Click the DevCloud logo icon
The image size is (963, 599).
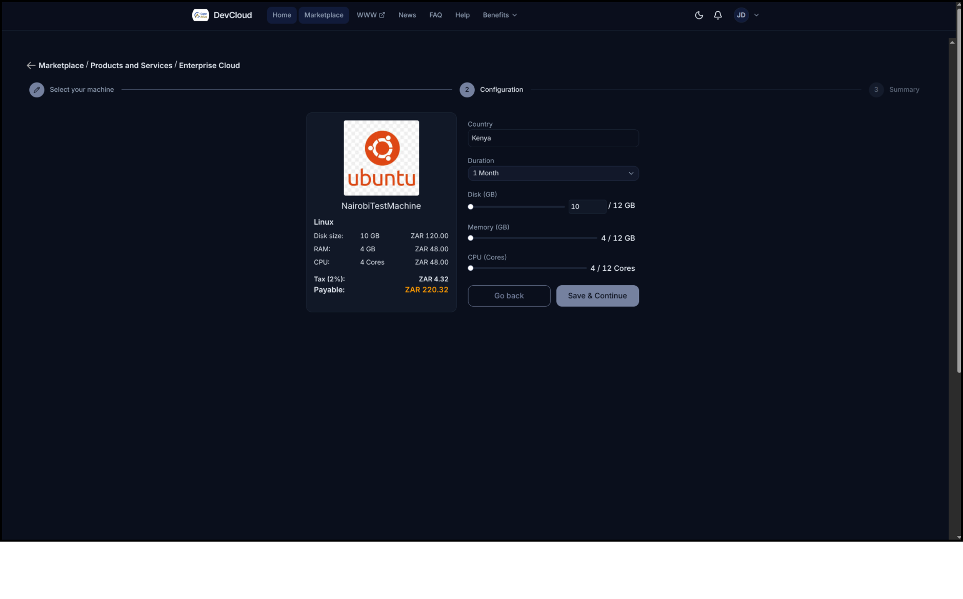click(x=200, y=15)
